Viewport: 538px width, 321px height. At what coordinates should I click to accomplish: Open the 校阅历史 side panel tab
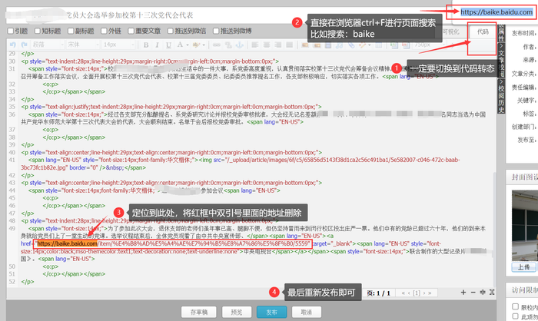click(x=501, y=96)
